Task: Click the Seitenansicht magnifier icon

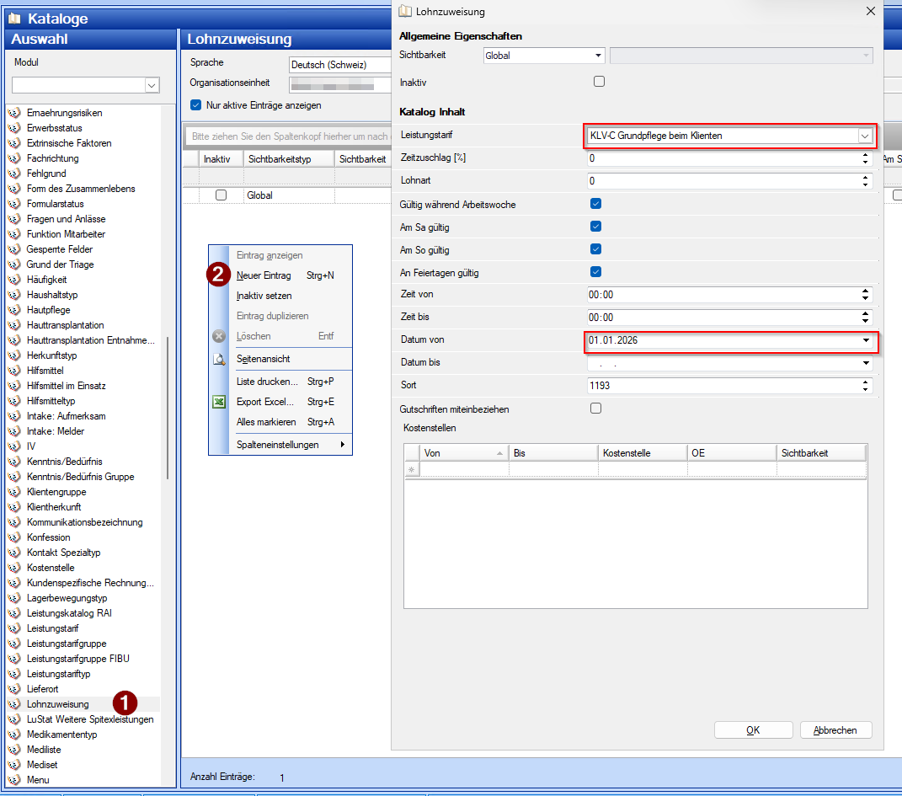Action: pyautogui.click(x=219, y=359)
